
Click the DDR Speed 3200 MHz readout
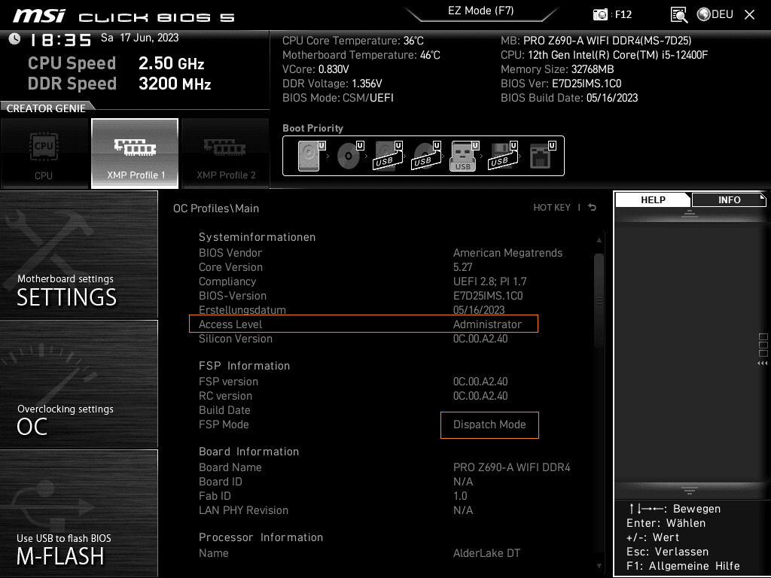120,83
